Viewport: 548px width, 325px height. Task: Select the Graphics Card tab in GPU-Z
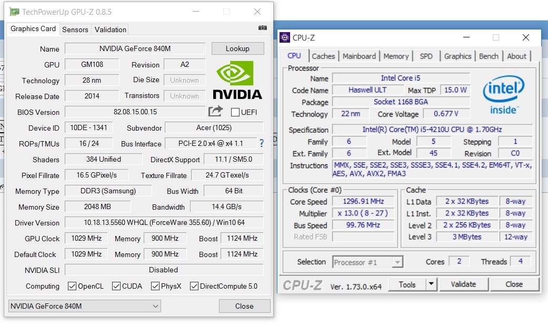33,28
